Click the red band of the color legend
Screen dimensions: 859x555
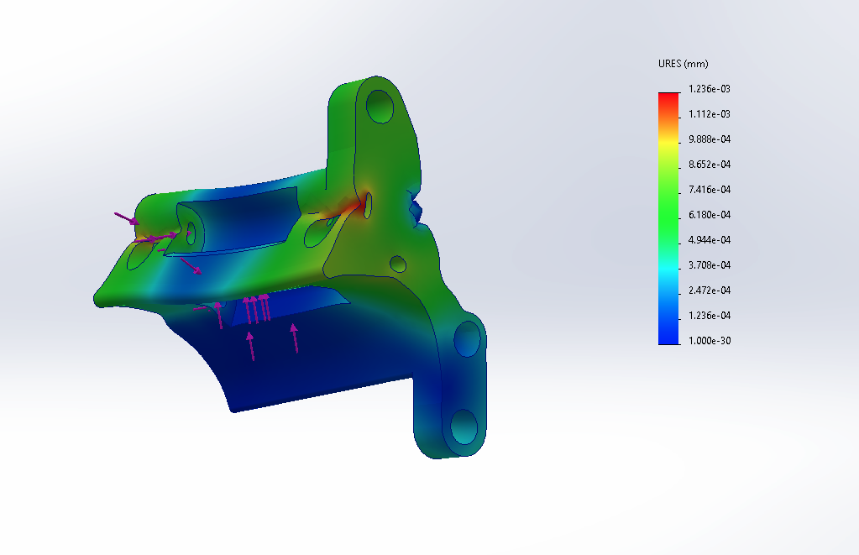point(668,98)
